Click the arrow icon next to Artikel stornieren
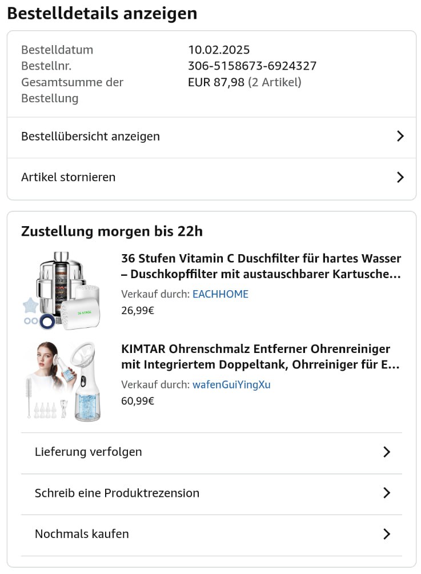The image size is (421, 574). pyautogui.click(x=400, y=177)
